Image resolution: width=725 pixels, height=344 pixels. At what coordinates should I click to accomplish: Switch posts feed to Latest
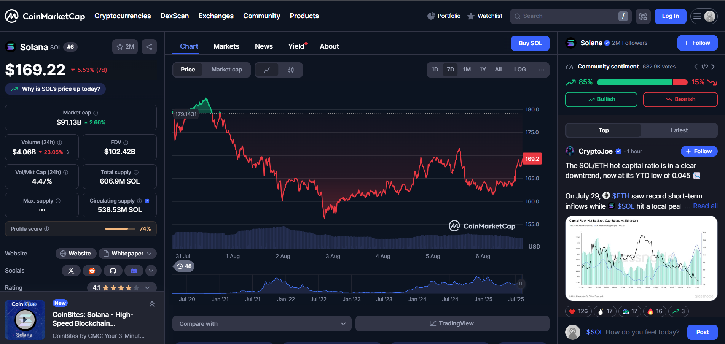(679, 130)
